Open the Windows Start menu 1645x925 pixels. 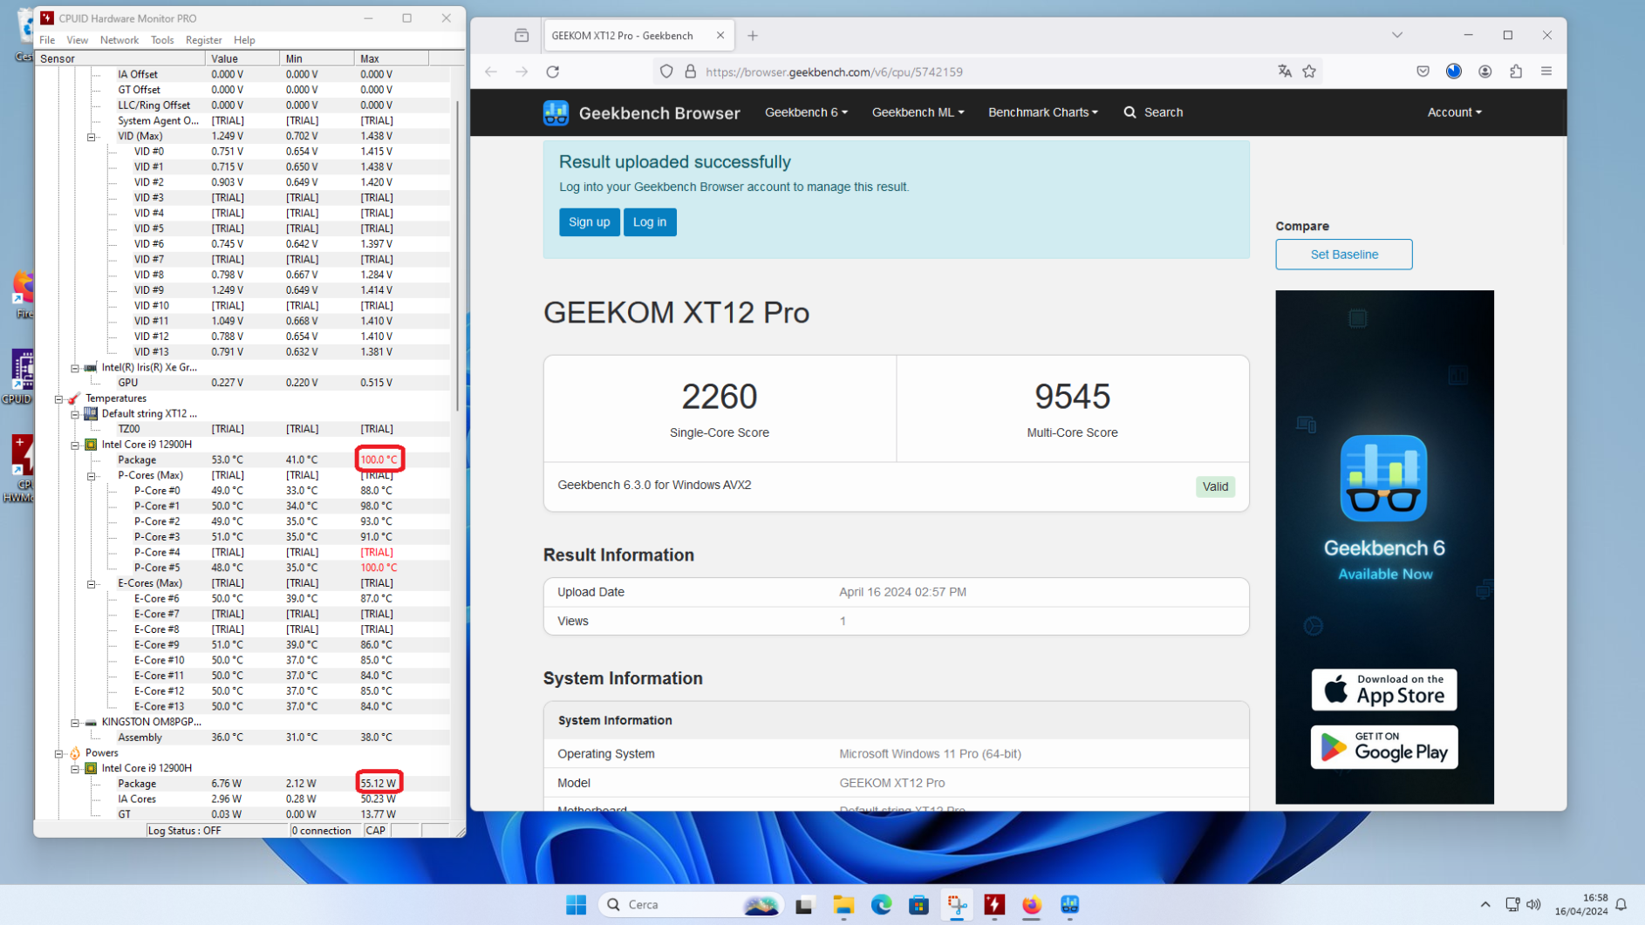point(576,905)
